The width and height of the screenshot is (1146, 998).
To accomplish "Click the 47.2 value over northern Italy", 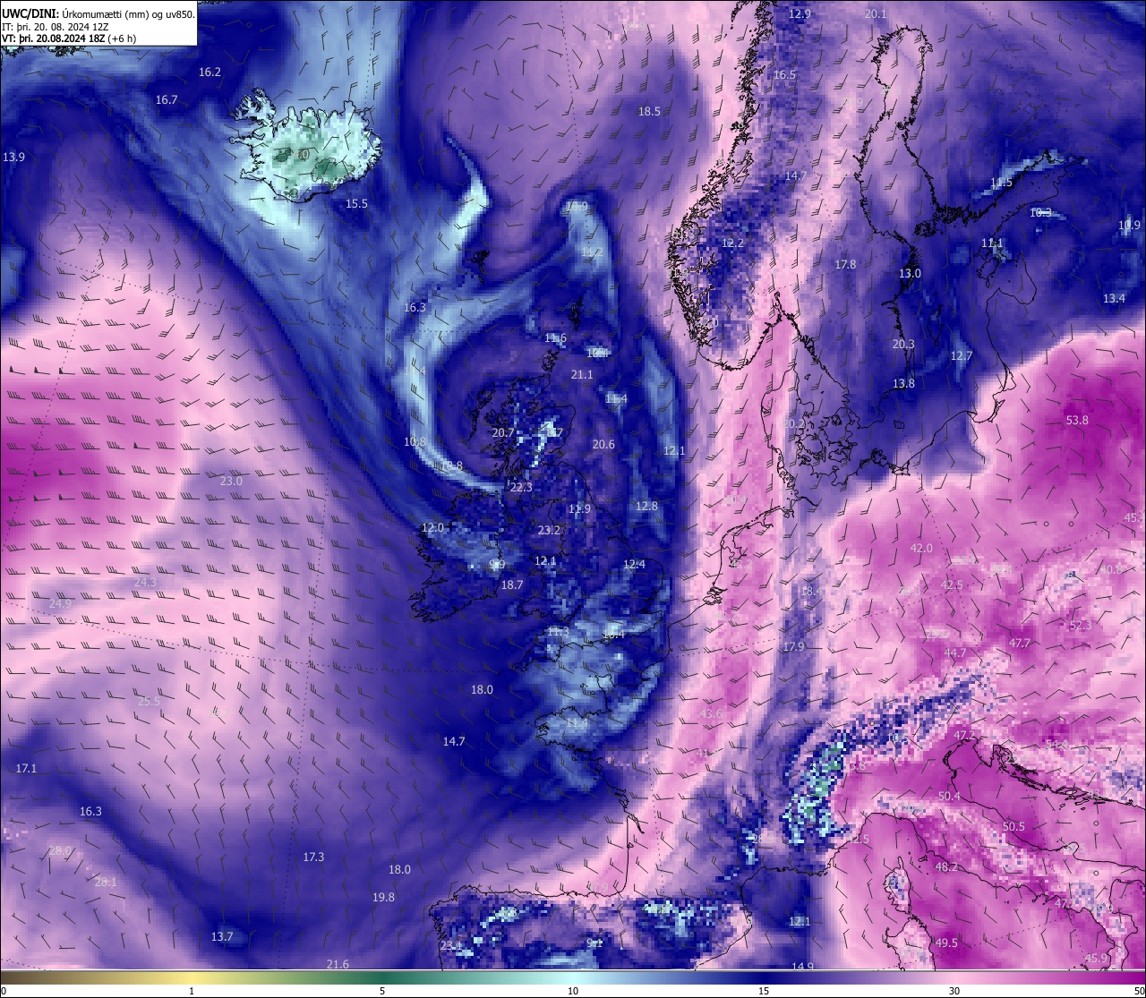I will point(964,735).
